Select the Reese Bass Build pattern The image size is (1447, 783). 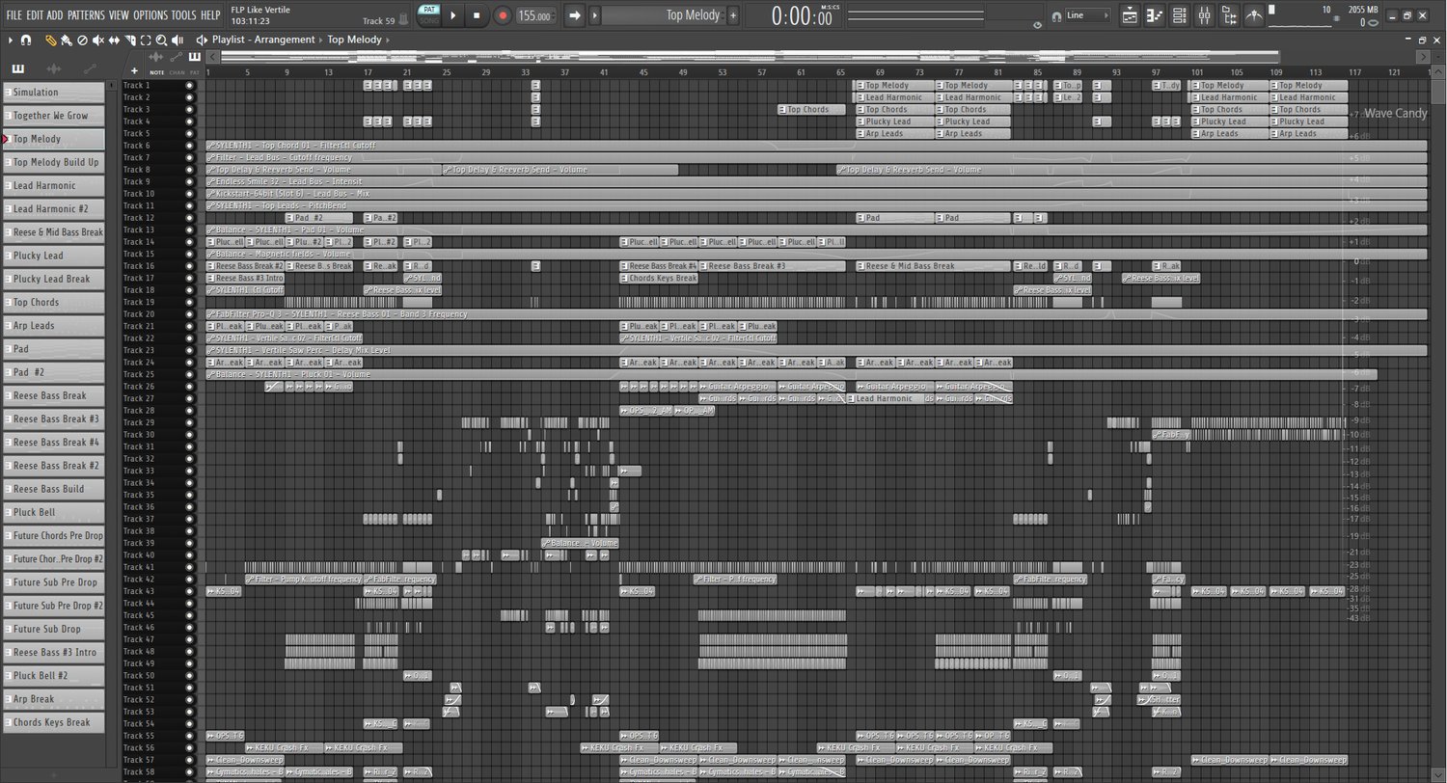pyautogui.click(x=54, y=489)
